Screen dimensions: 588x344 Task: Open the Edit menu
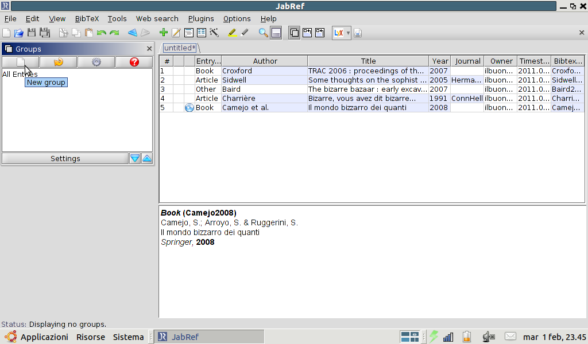32,19
